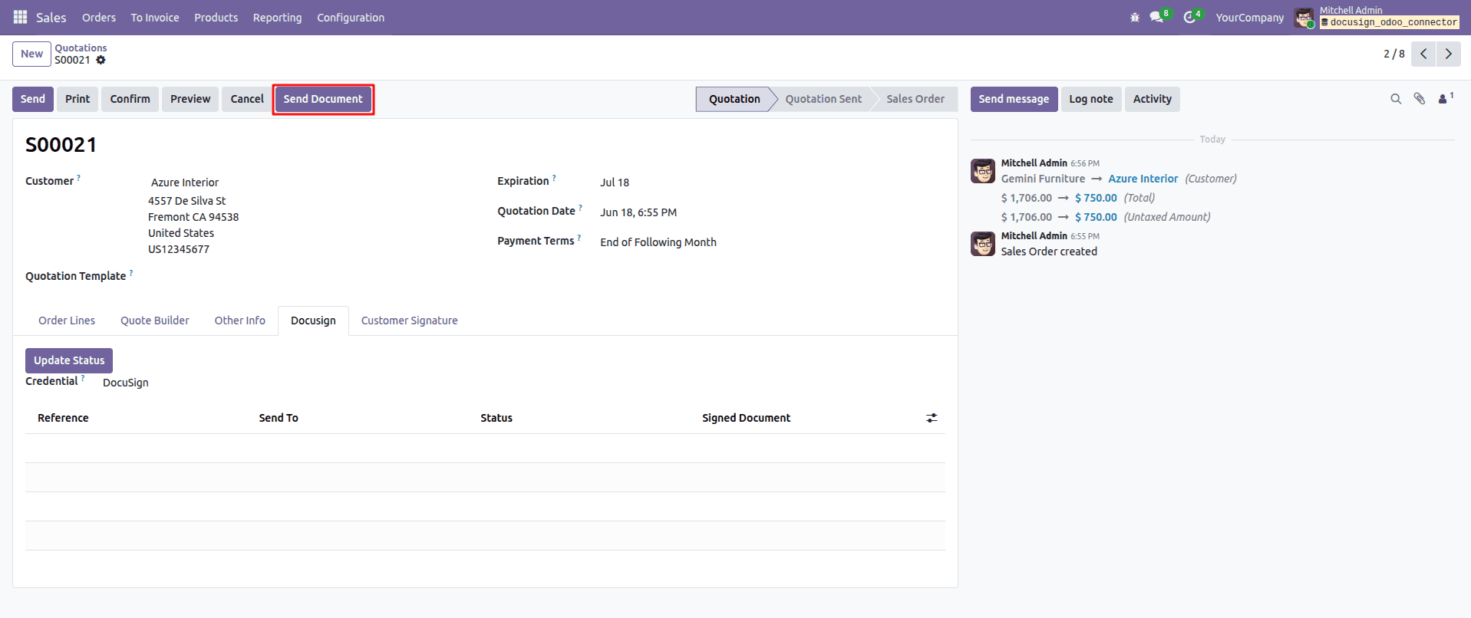Open the Configuration menu

click(x=351, y=17)
